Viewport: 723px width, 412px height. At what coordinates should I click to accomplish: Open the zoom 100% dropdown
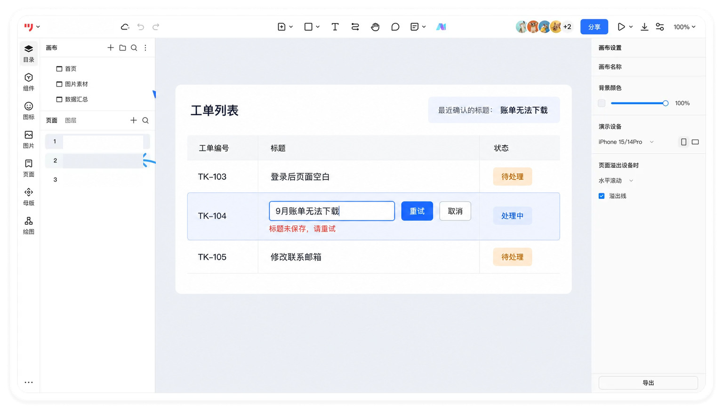click(x=684, y=27)
